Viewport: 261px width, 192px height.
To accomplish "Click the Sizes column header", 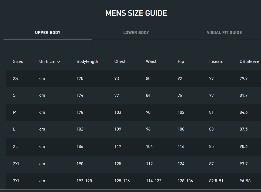I will point(18,61).
